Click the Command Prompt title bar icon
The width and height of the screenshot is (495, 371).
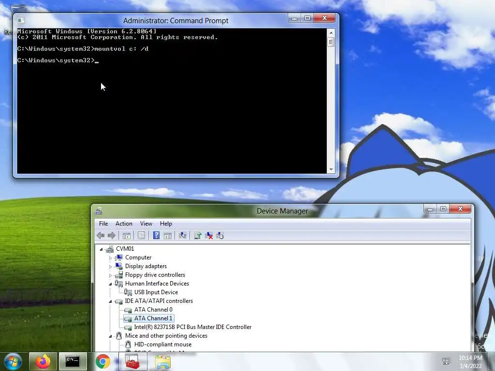pyautogui.click(x=21, y=20)
